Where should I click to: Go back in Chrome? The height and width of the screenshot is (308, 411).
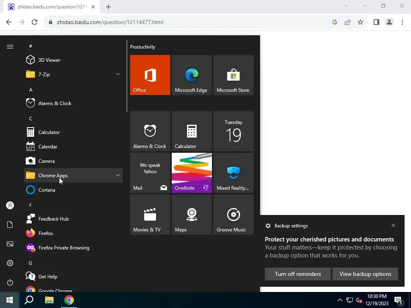click(9, 22)
